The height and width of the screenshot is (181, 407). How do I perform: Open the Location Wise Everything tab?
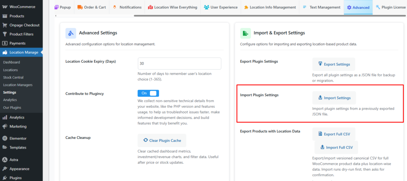(x=172, y=7)
